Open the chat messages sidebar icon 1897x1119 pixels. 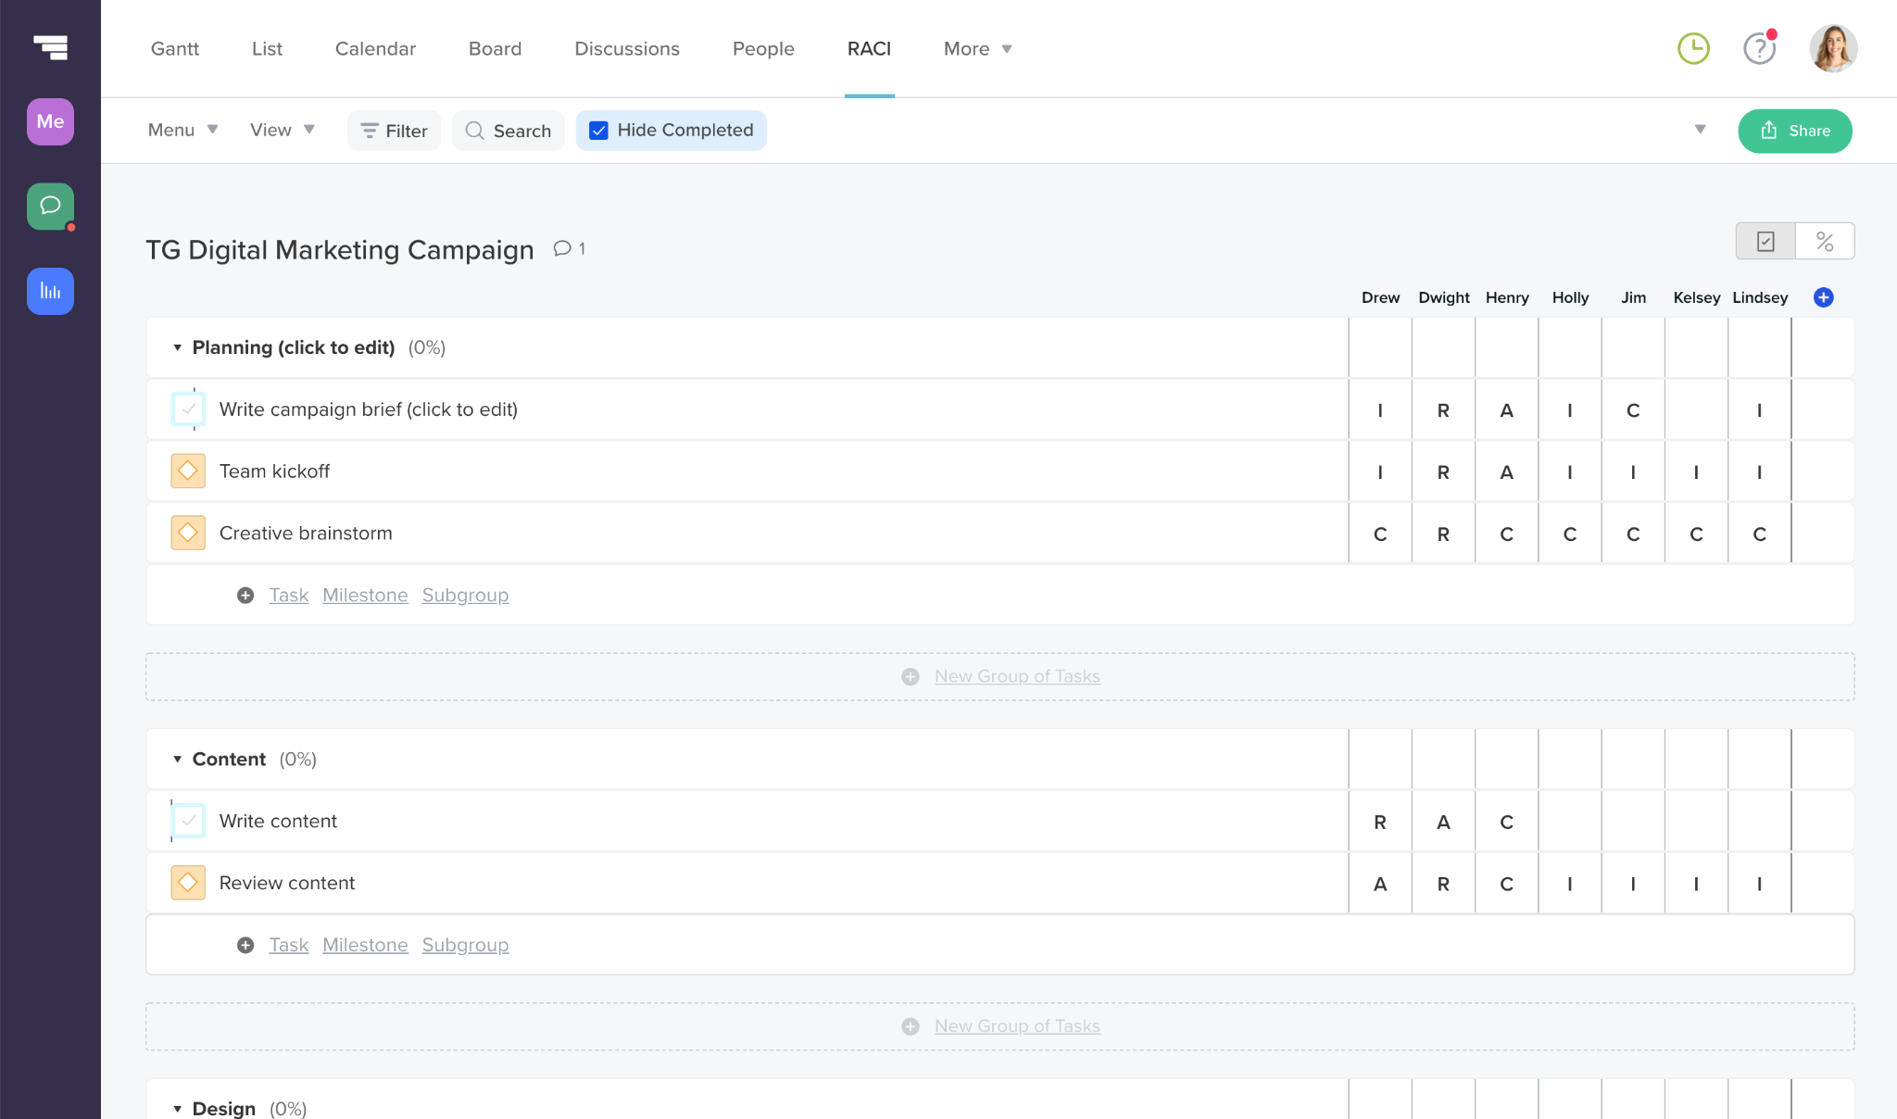50,206
